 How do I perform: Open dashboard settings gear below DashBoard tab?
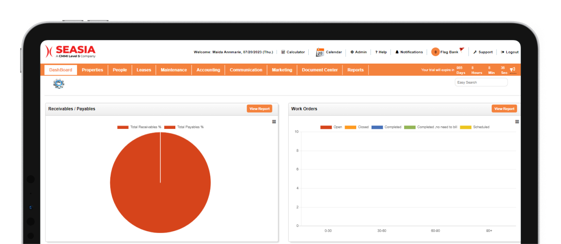(59, 84)
